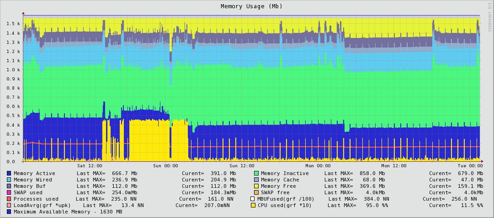Screen dimensions: 494x218
Task: Click the Memory Free yellow legend swatch
Action: tap(256, 186)
